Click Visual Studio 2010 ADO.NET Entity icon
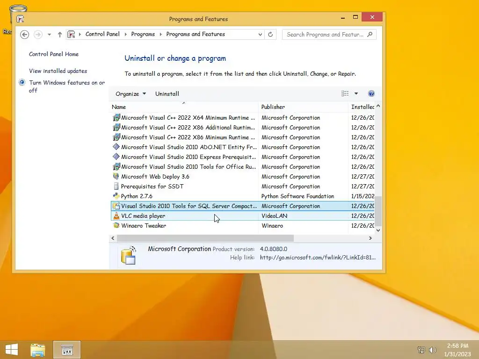The width and height of the screenshot is (479, 359). pos(116,147)
